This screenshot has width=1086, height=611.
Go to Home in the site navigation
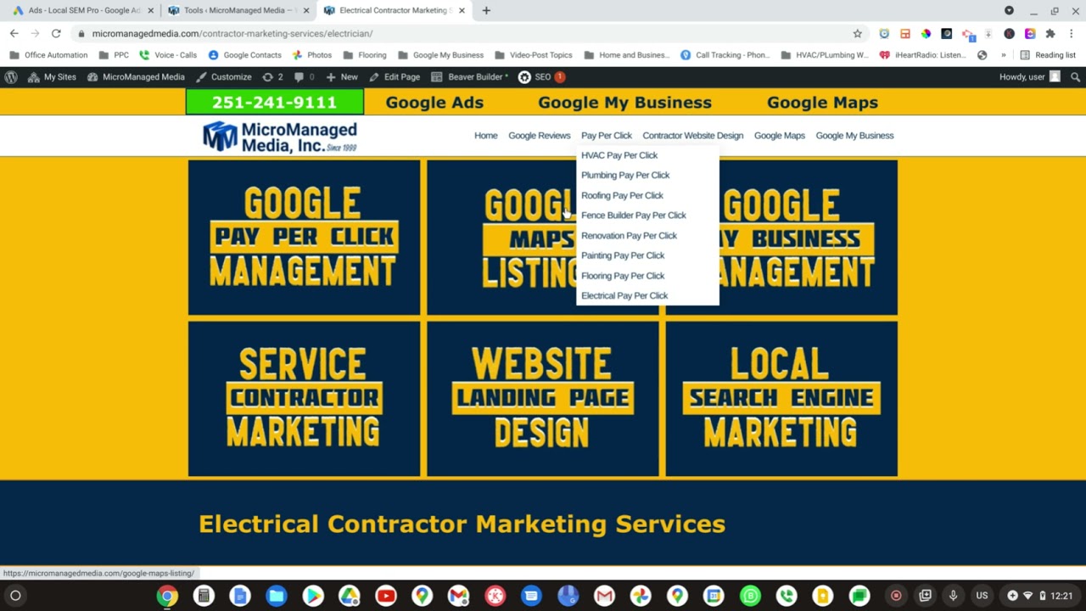click(x=485, y=136)
